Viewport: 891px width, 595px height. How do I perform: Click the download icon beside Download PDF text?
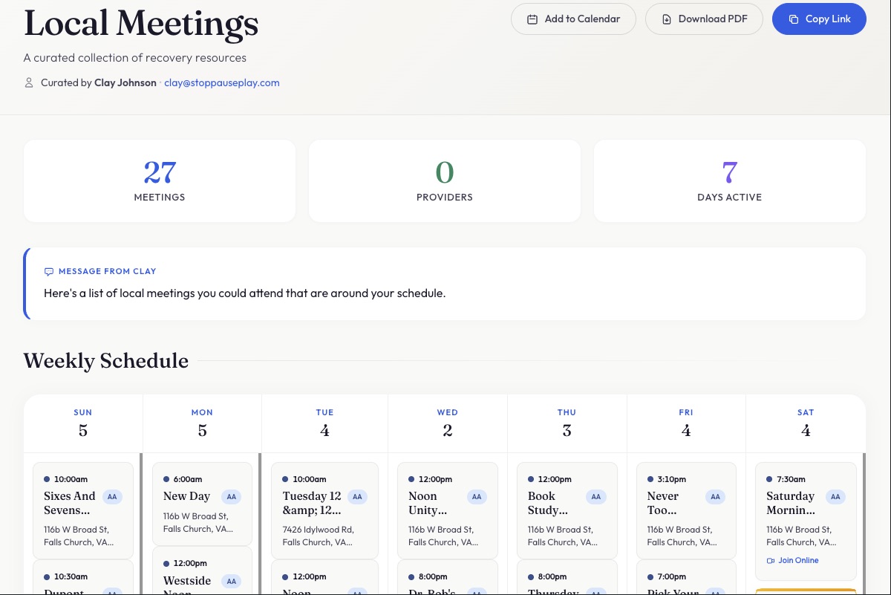tap(667, 19)
